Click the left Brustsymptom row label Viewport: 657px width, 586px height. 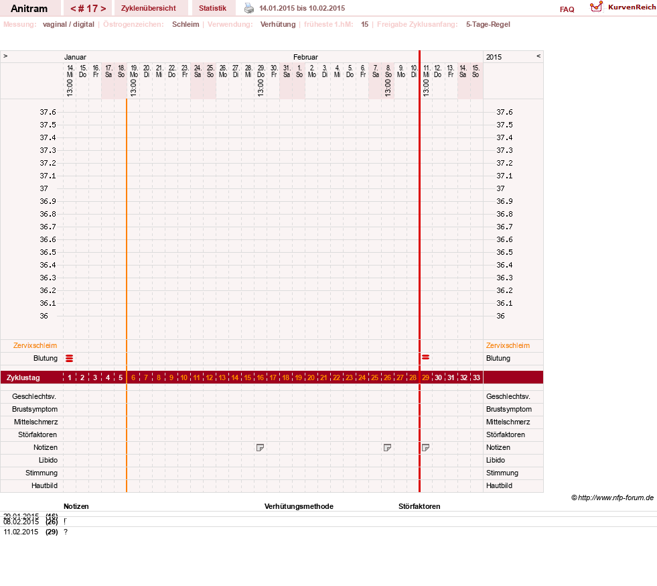click(35, 409)
